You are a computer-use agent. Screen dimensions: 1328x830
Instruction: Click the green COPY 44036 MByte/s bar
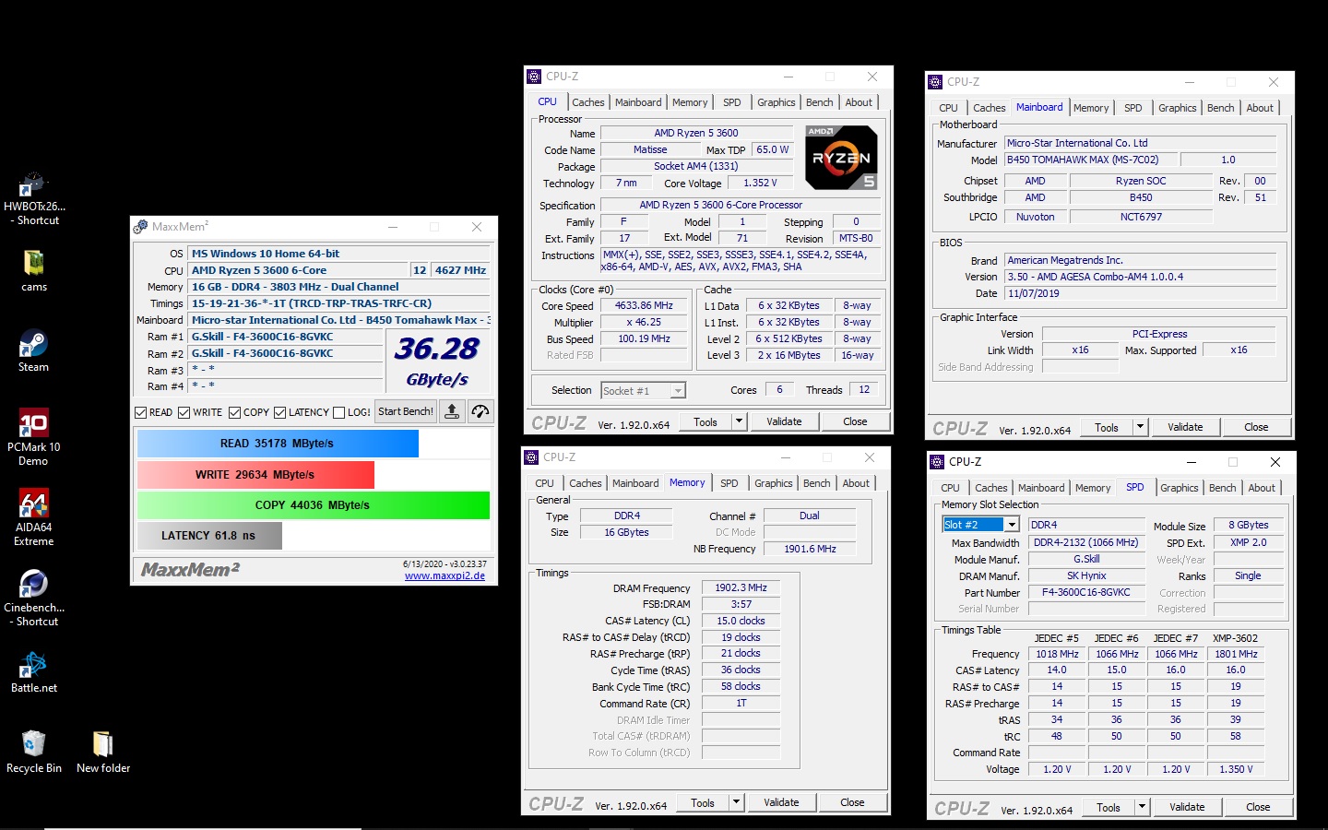point(313,505)
